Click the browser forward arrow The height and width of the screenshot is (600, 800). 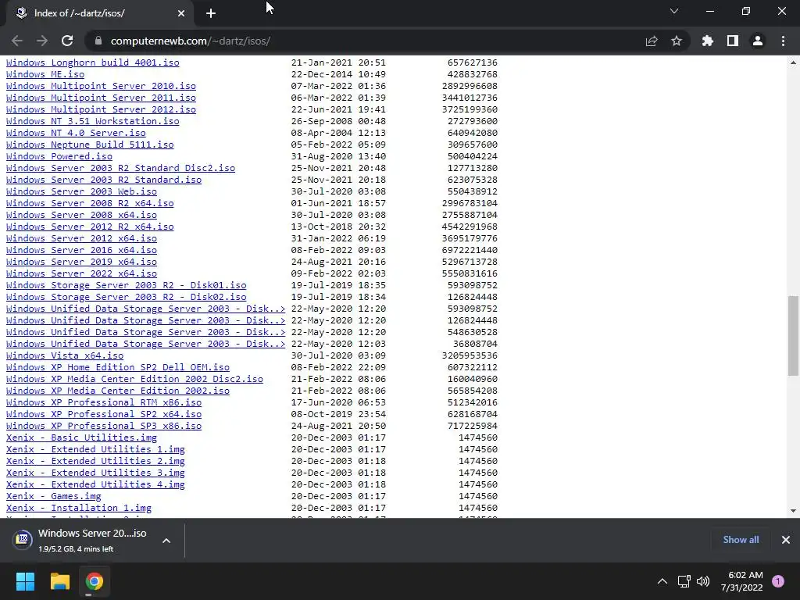[42, 41]
